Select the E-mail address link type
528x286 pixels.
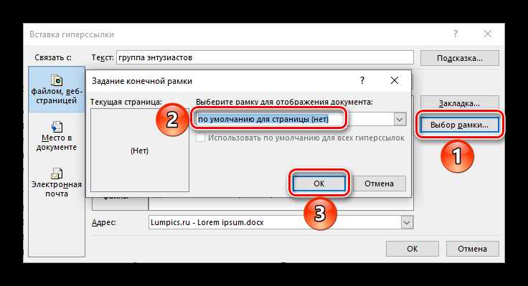pos(57,183)
